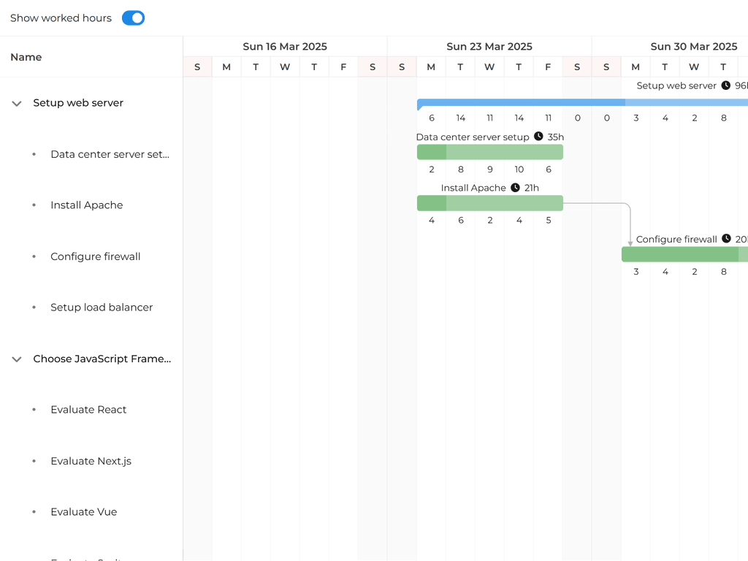748x561 pixels.
Task: Toggle visibility of worked hours display
Action: (132, 18)
